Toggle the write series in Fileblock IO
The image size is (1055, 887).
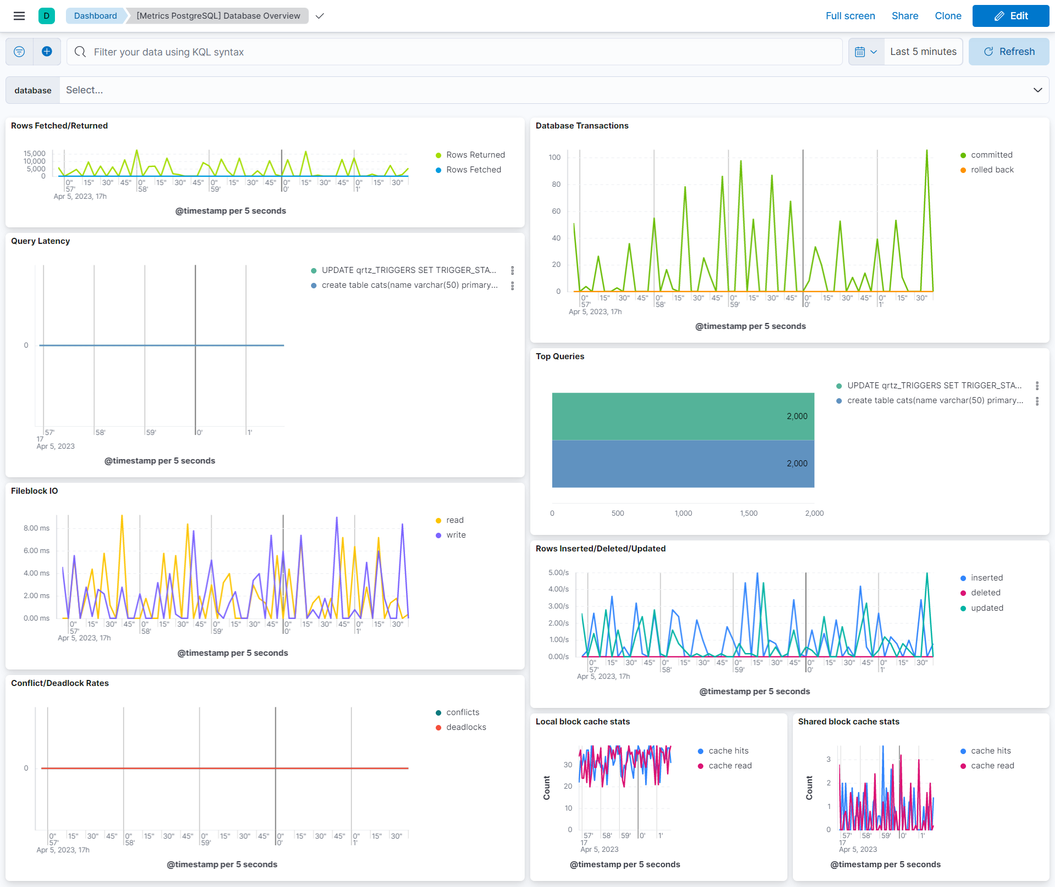(456, 535)
